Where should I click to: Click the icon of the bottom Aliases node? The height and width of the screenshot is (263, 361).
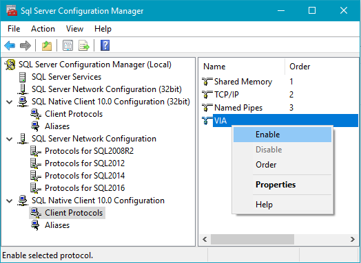pos(35,225)
